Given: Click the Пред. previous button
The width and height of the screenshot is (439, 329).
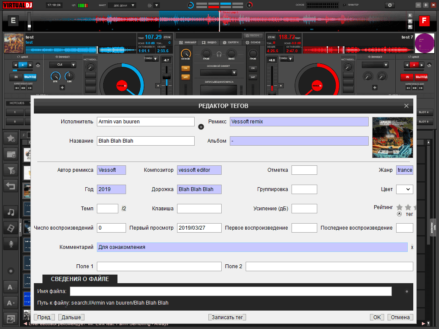Looking at the screenshot, I should click(44, 317).
